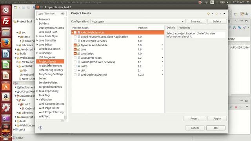Open the dialog view menu triangle
This screenshot has width=251, height=141.
224,14
